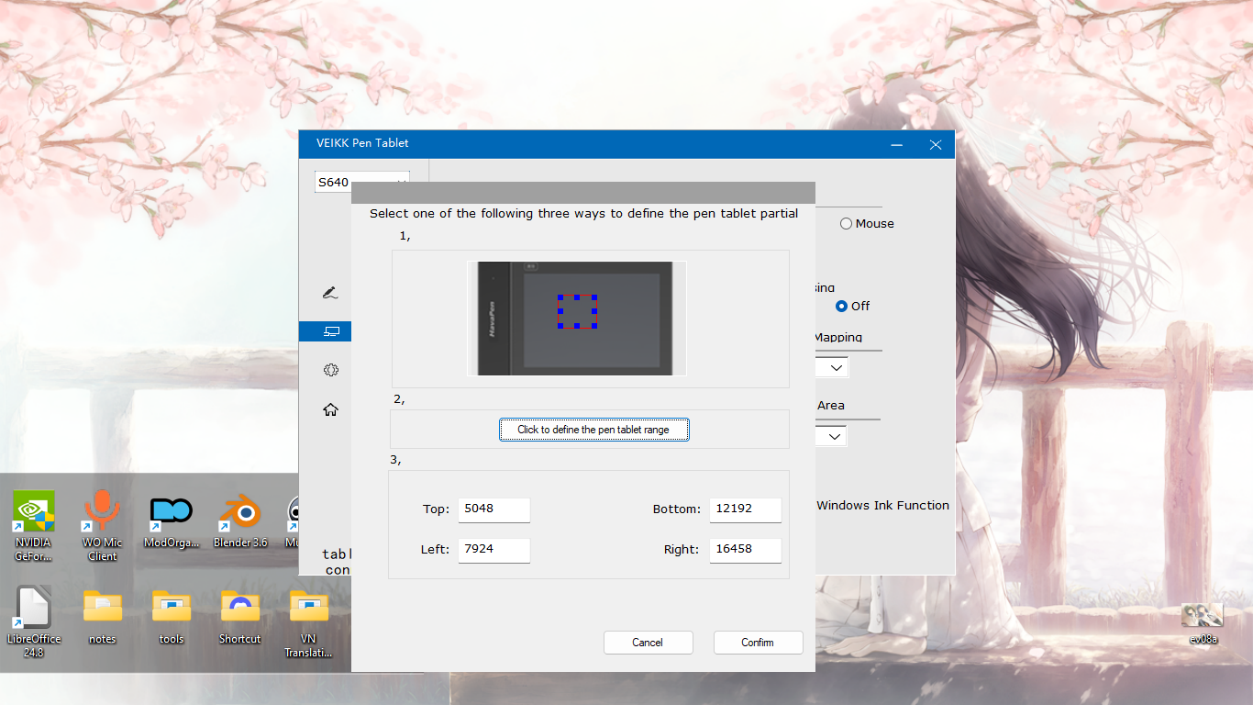Select the Off radio button
This screenshot has height=705, width=1253.
point(841,306)
